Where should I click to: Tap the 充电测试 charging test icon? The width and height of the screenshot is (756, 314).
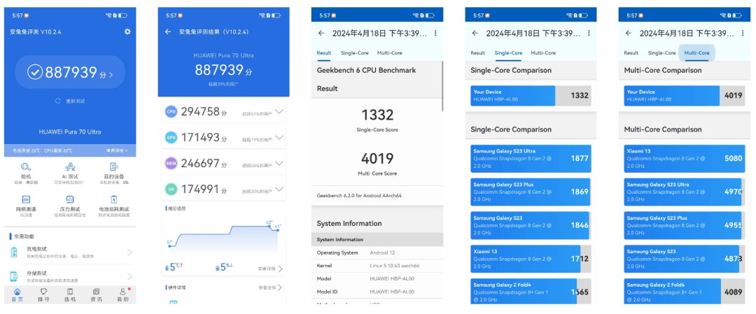tap(14, 252)
